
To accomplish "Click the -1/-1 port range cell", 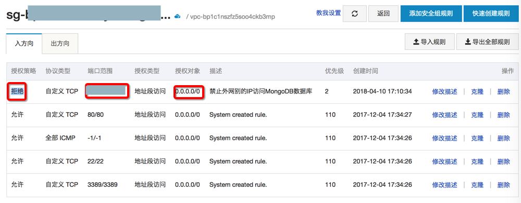I will [94, 138].
